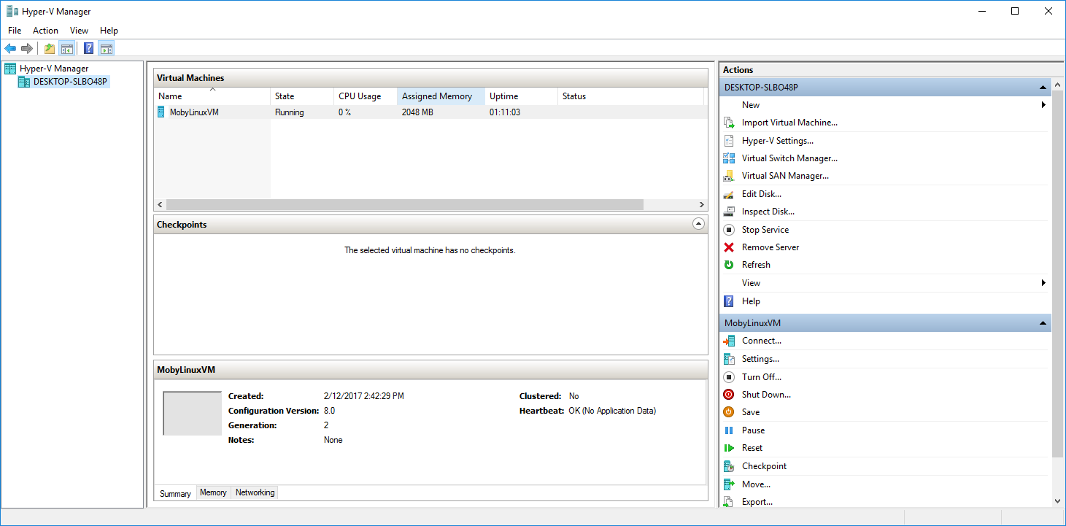Click the Turn Off icon
The height and width of the screenshot is (526, 1066).
click(x=728, y=377)
